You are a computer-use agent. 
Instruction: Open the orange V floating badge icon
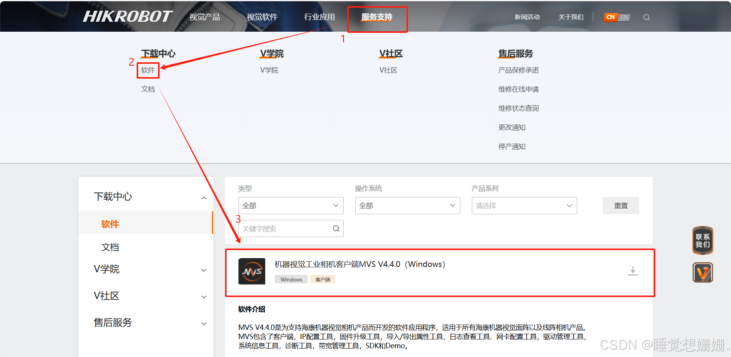[703, 272]
